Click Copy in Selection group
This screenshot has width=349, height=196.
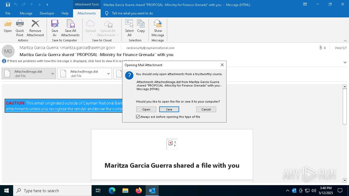click(141, 27)
